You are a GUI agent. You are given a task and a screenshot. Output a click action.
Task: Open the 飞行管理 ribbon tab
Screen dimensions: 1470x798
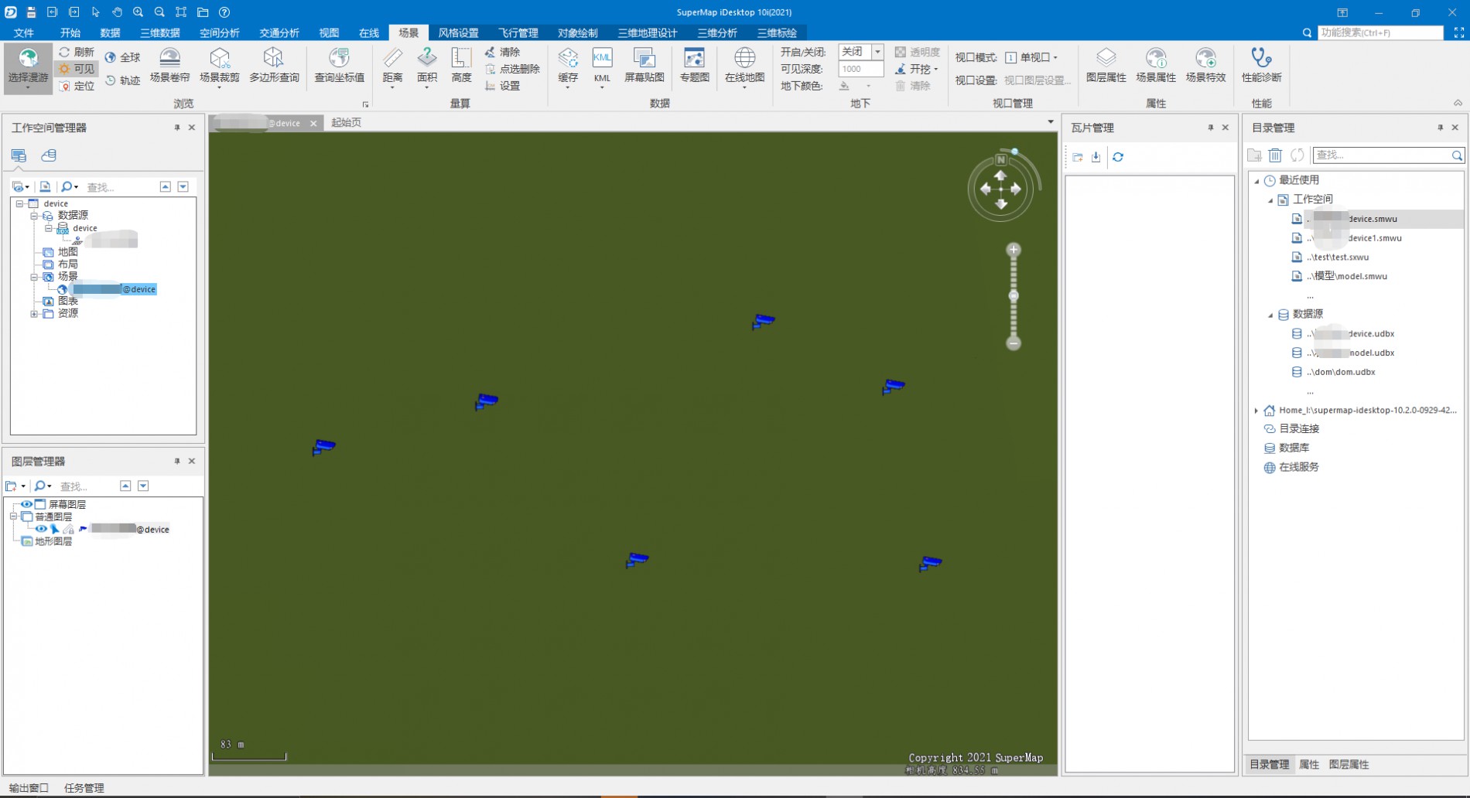click(x=518, y=32)
